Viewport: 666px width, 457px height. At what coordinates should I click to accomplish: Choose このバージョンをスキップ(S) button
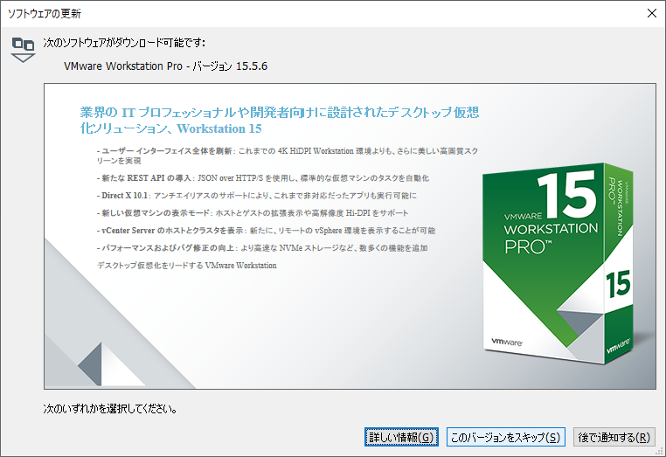505,437
